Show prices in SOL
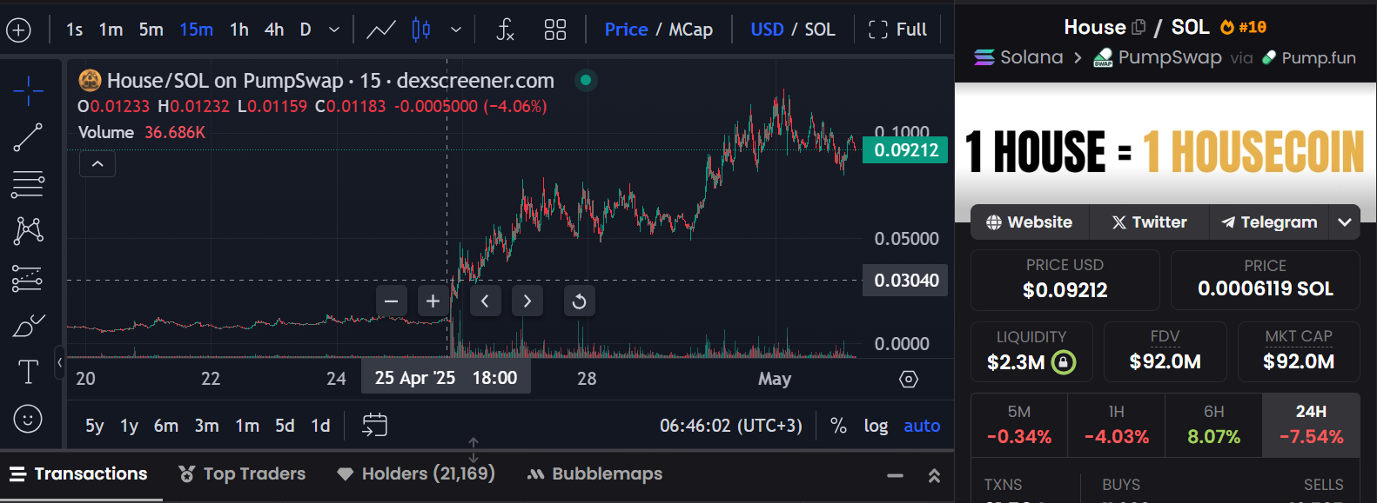This screenshot has height=503, width=1377. click(x=820, y=30)
